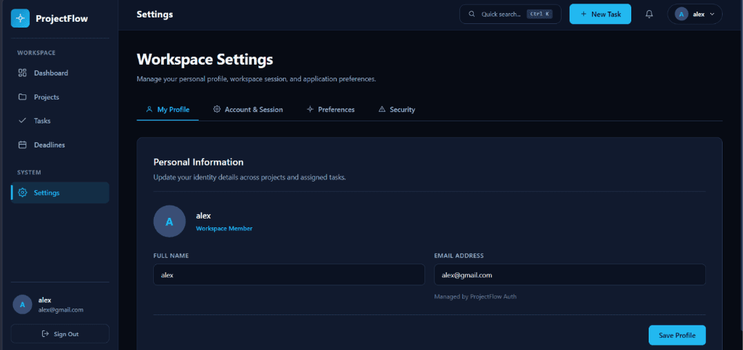Screen dimensions: 743x350
Task: Open notifications via the bell icon
Action: point(649,15)
